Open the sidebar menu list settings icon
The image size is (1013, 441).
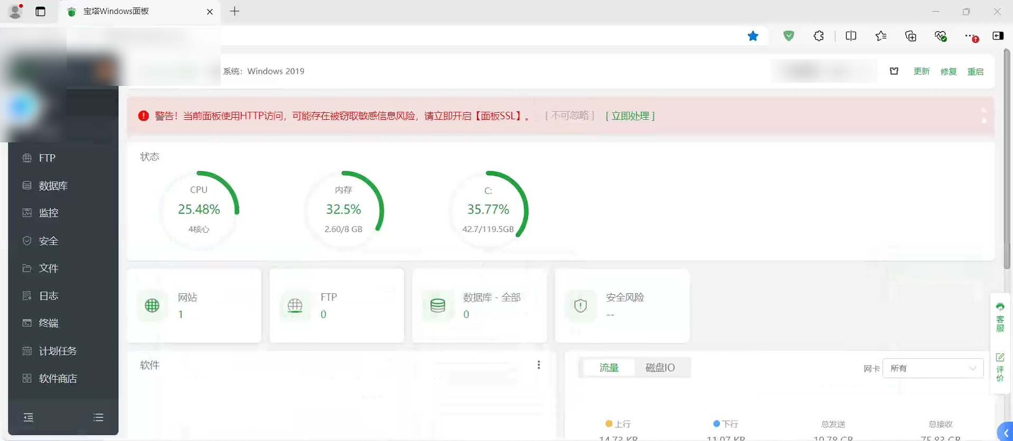98,417
